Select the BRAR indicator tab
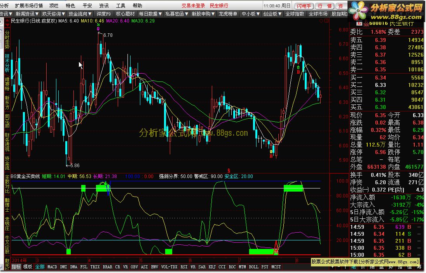This screenshot has width=426, height=273. tap(108, 267)
